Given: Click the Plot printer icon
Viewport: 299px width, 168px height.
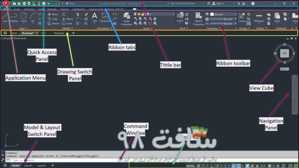Looking at the screenshot, I should click(x=44, y=3).
